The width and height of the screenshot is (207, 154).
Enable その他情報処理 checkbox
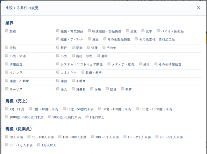click(156, 64)
